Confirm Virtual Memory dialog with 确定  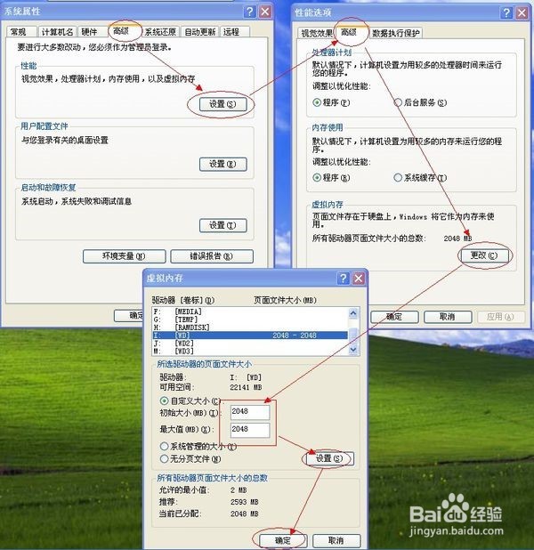pyautogui.click(x=283, y=540)
